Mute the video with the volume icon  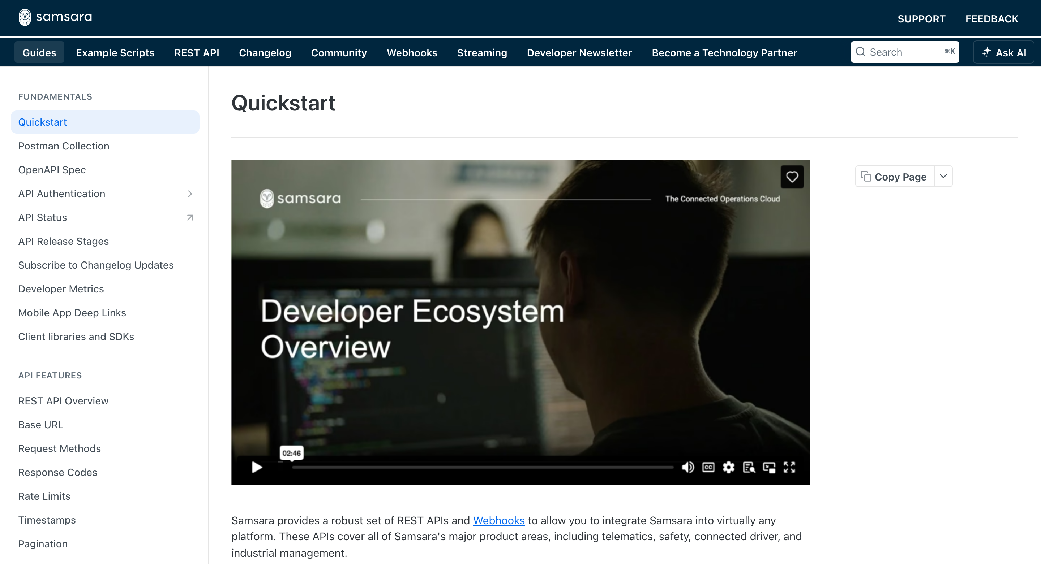pyautogui.click(x=688, y=467)
